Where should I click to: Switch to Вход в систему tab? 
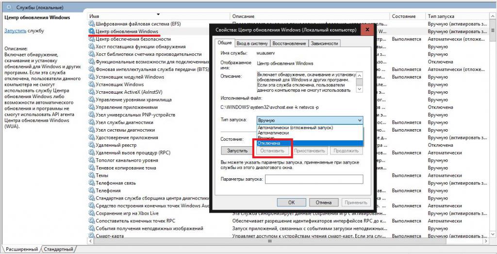(x=252, y=43)
